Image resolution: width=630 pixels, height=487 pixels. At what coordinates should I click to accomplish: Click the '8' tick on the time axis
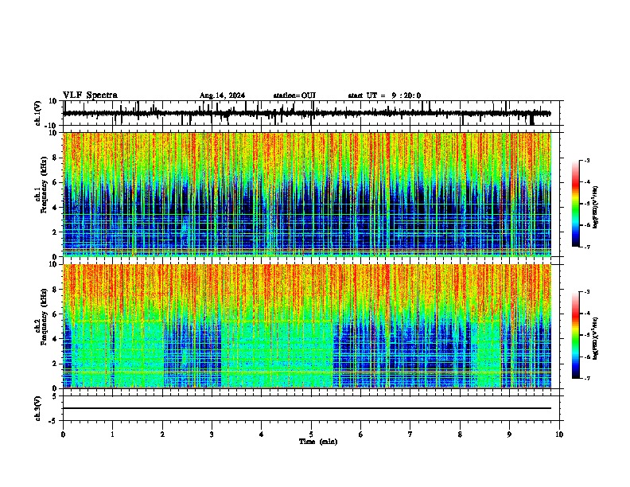[x=460, y=434]
